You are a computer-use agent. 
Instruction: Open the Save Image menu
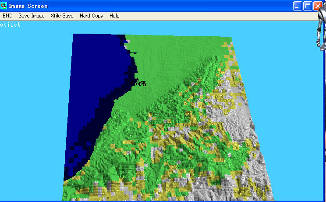(31, 16)
